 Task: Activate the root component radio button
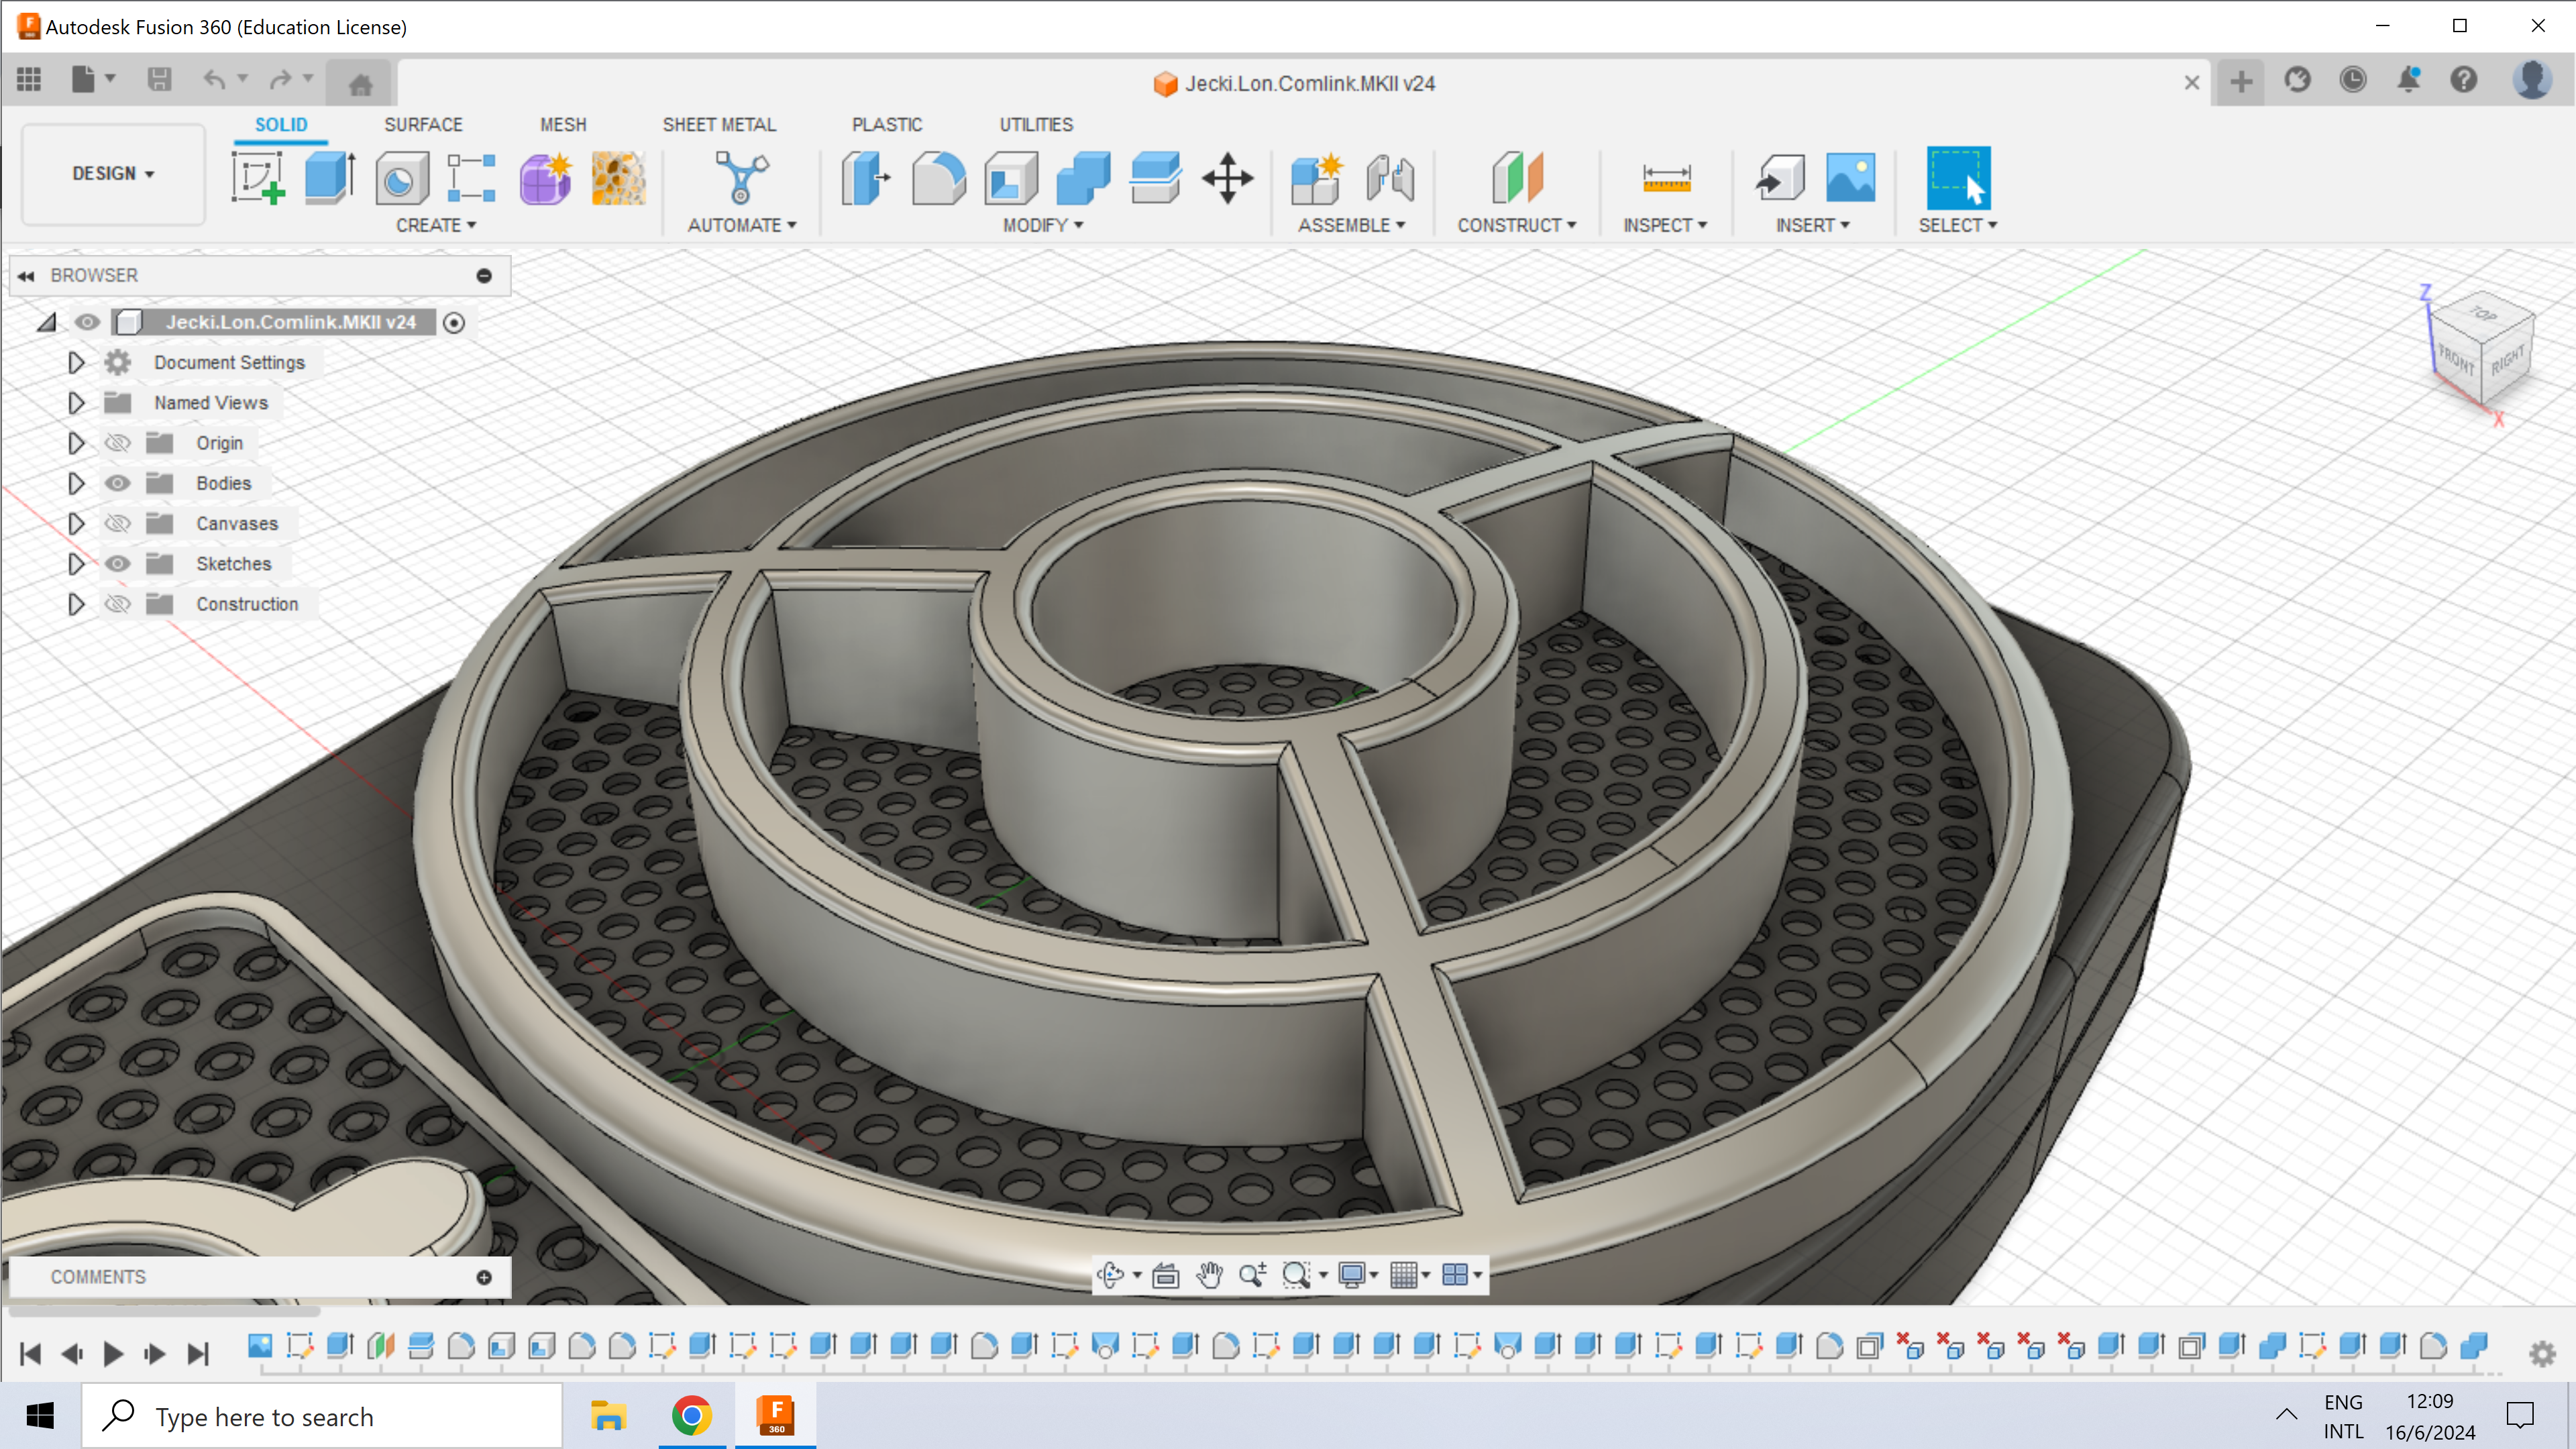click(x=454, y=323)
